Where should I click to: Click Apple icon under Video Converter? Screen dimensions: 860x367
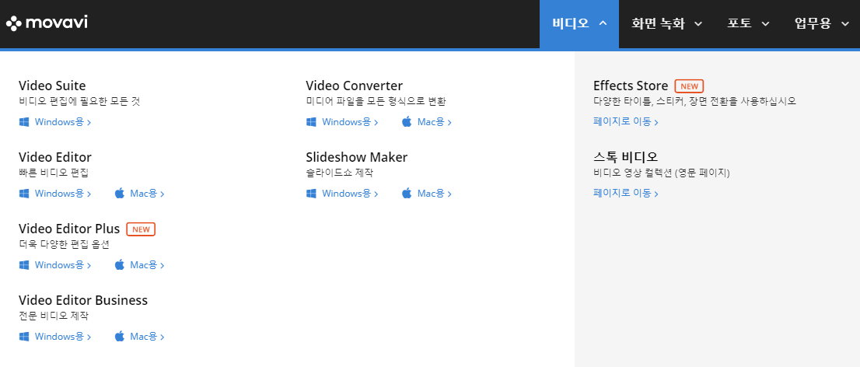point(407,122)
